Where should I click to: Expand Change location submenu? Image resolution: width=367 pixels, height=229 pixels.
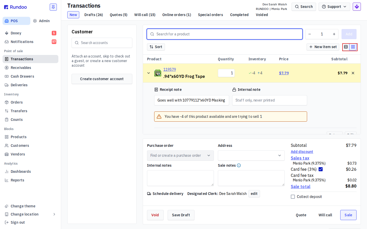[30, 214]
